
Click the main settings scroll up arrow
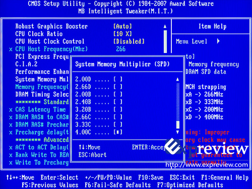click(x=165, y=26)
